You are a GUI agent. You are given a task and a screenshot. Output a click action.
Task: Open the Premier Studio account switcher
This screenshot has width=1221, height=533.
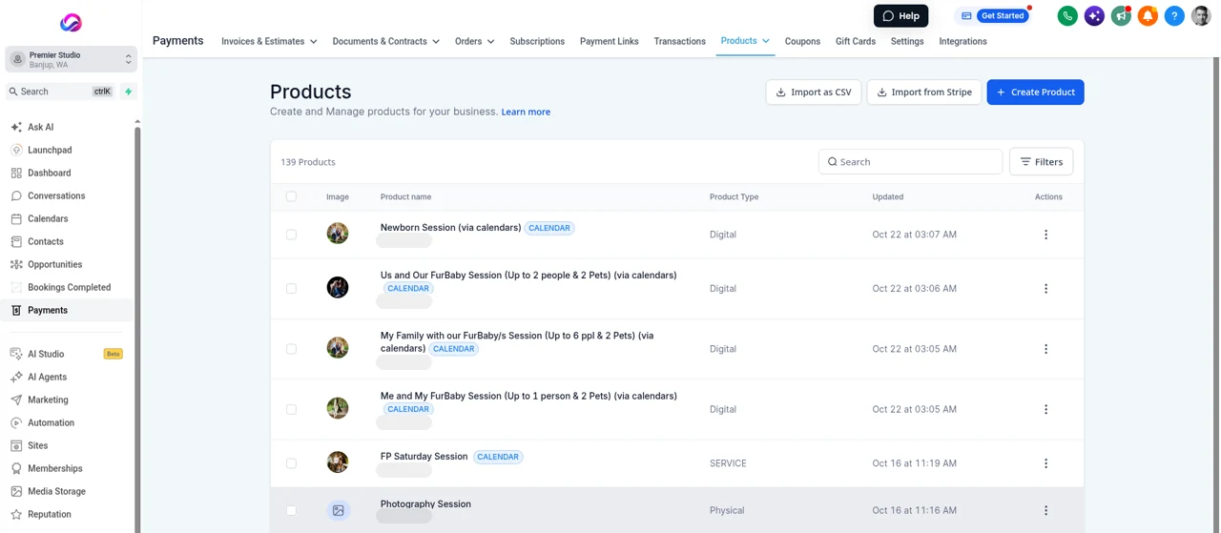[x=71, y=59]
